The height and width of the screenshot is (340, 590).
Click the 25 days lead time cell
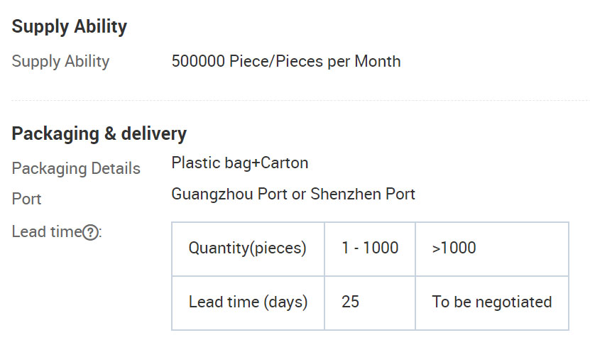point(370,303)
